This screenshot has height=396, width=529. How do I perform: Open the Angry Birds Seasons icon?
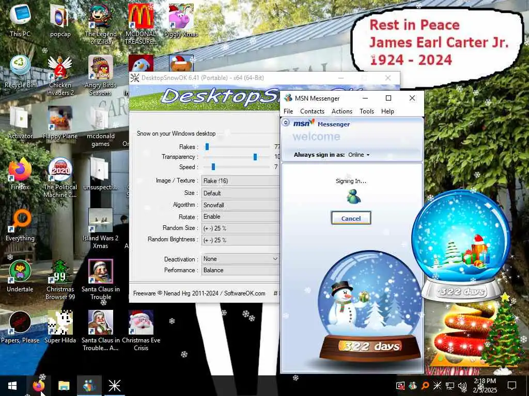tap(101, 75)
